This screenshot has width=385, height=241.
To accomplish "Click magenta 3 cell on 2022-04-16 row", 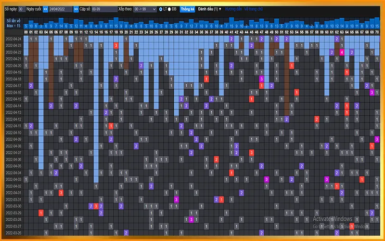I will pyautogui.click(x=372, y=93).
